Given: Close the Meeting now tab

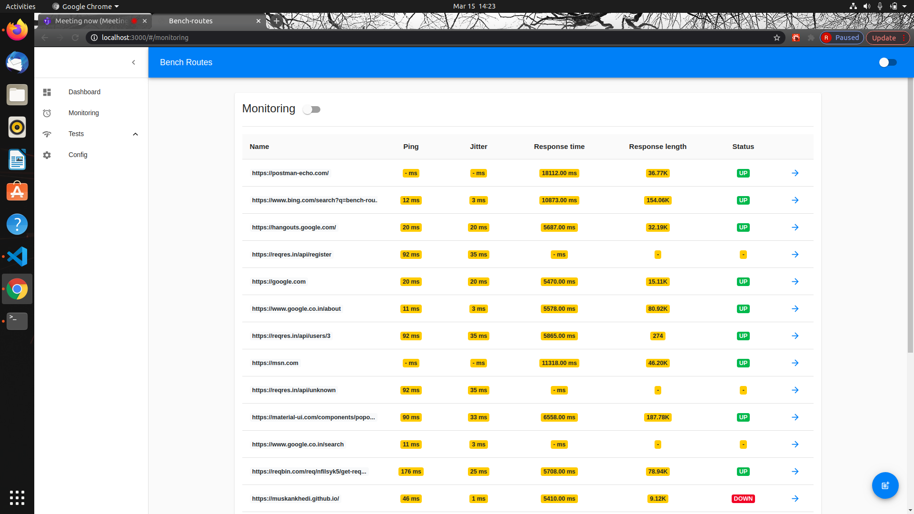Looking at the screenshot, I should [145, 21].
